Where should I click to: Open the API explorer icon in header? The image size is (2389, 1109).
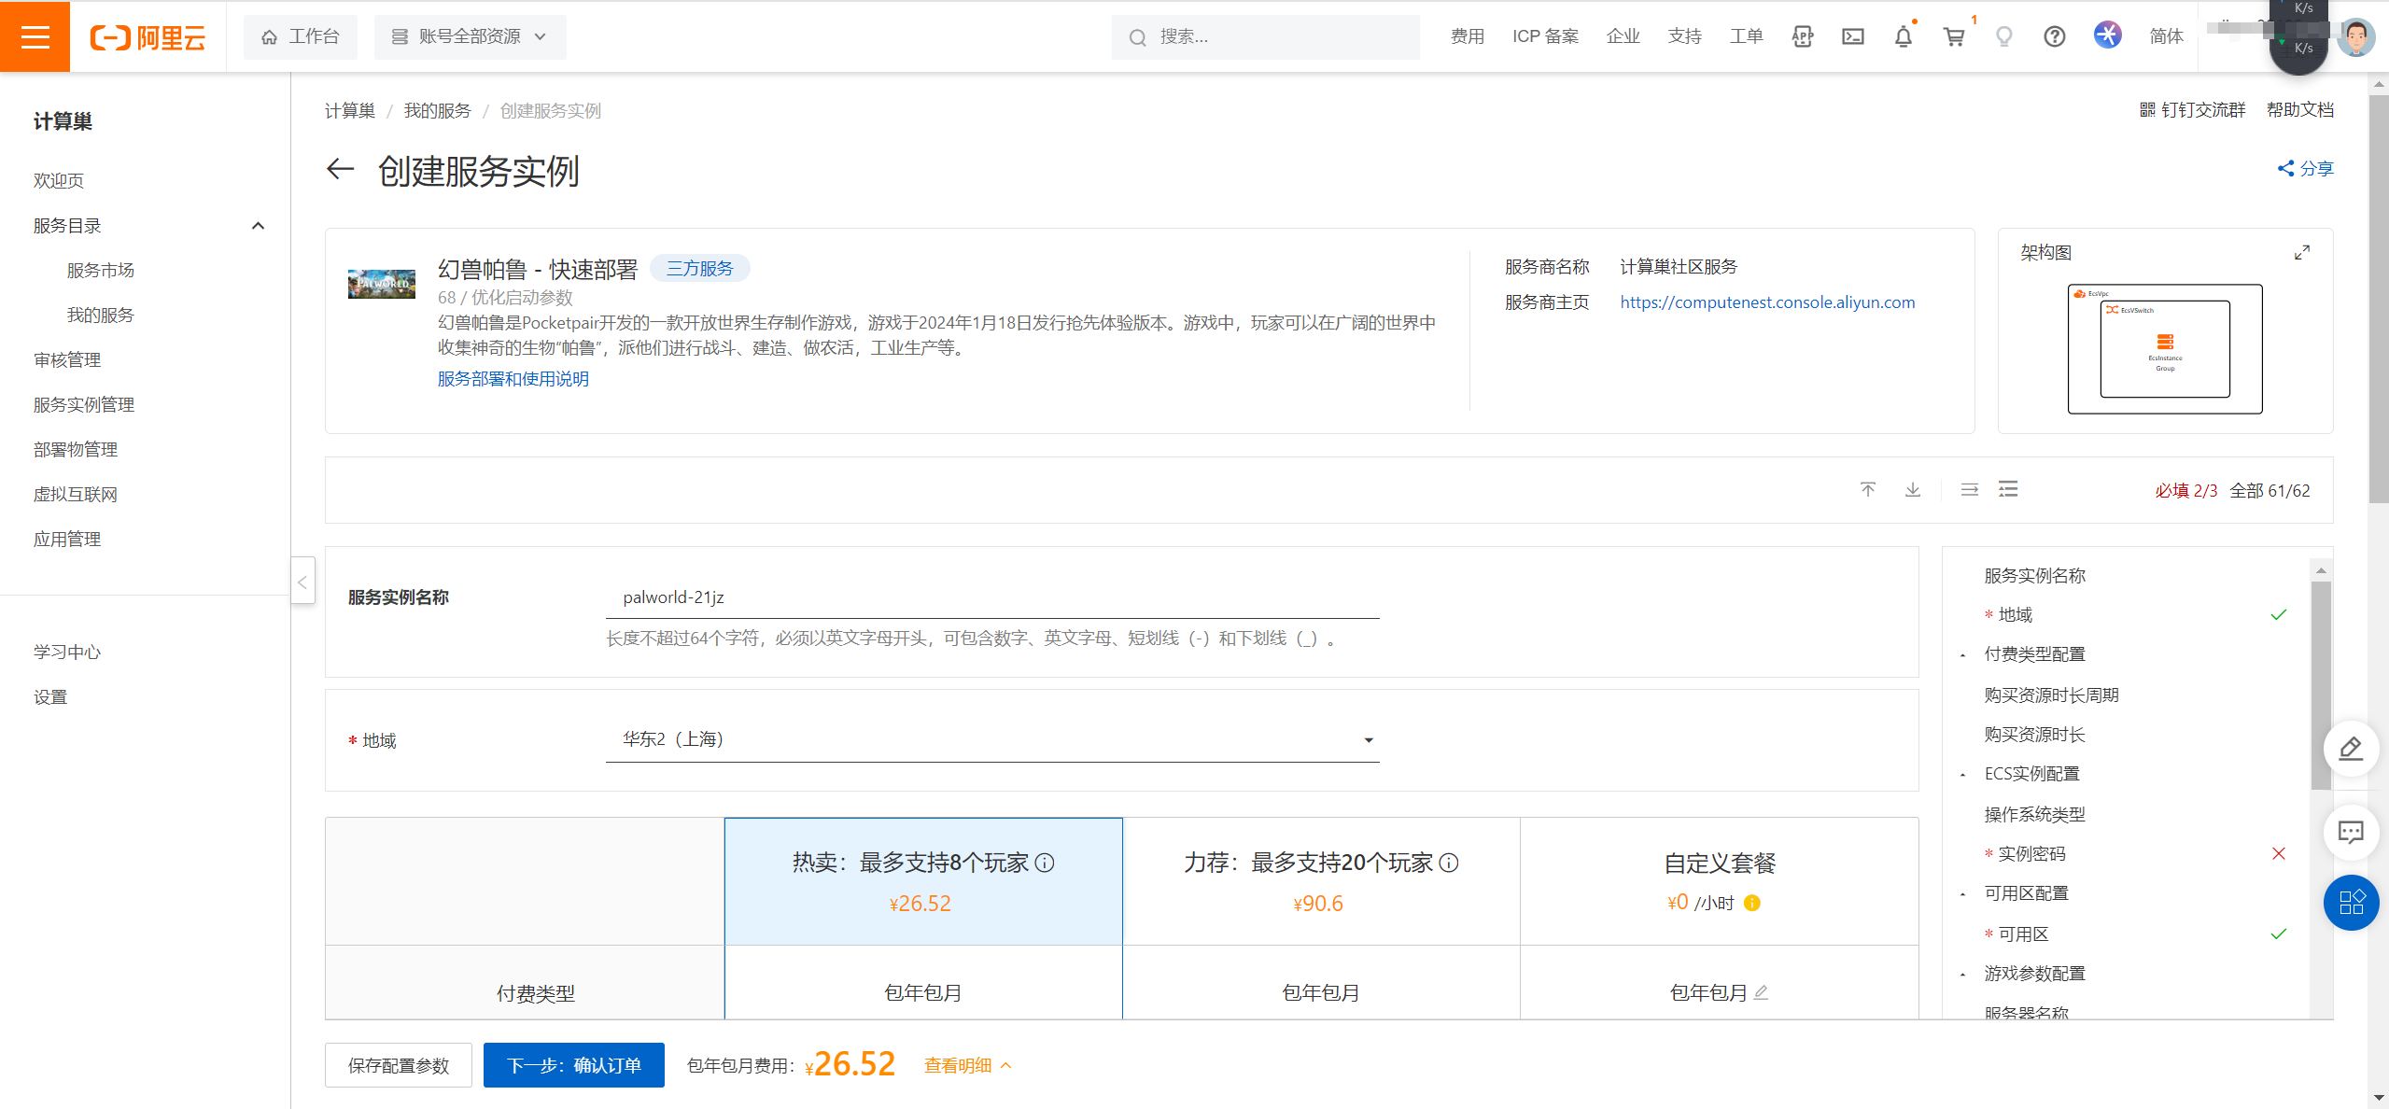(x=1803, y=36)
